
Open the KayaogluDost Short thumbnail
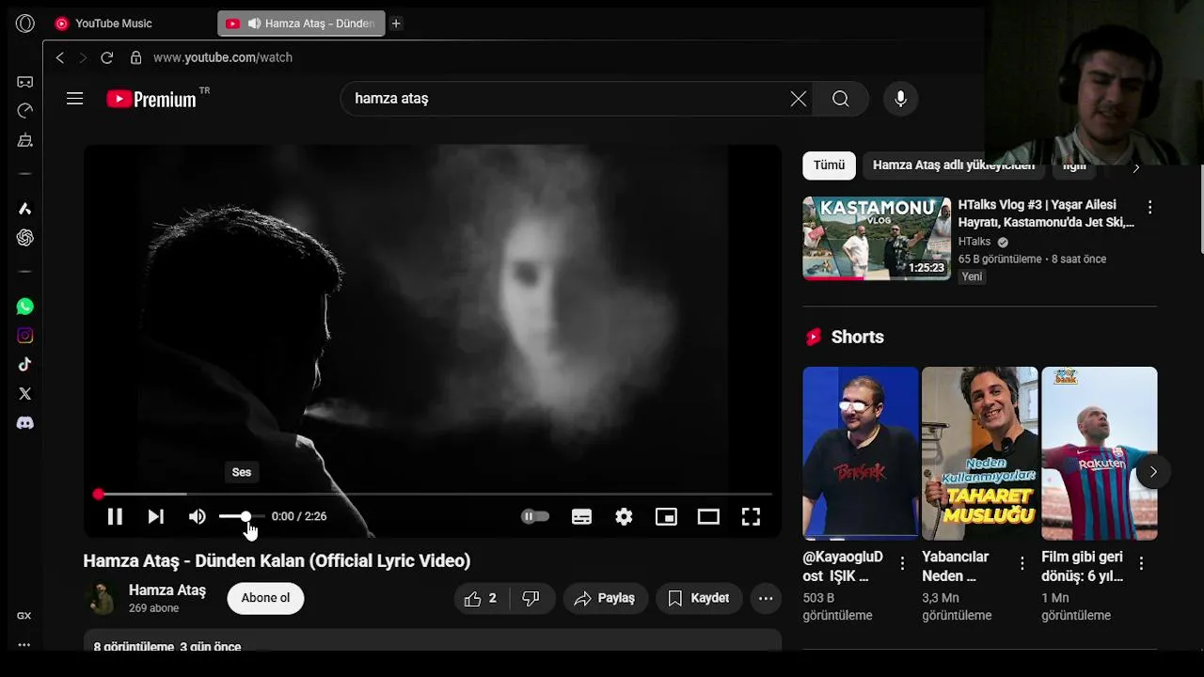tap(861, 453)
